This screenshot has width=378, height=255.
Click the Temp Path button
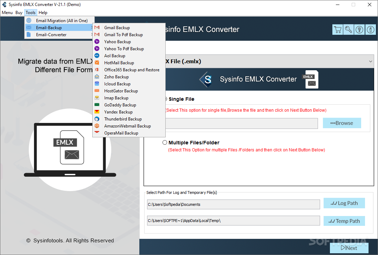pyautogui.click(x=344, y=221)
